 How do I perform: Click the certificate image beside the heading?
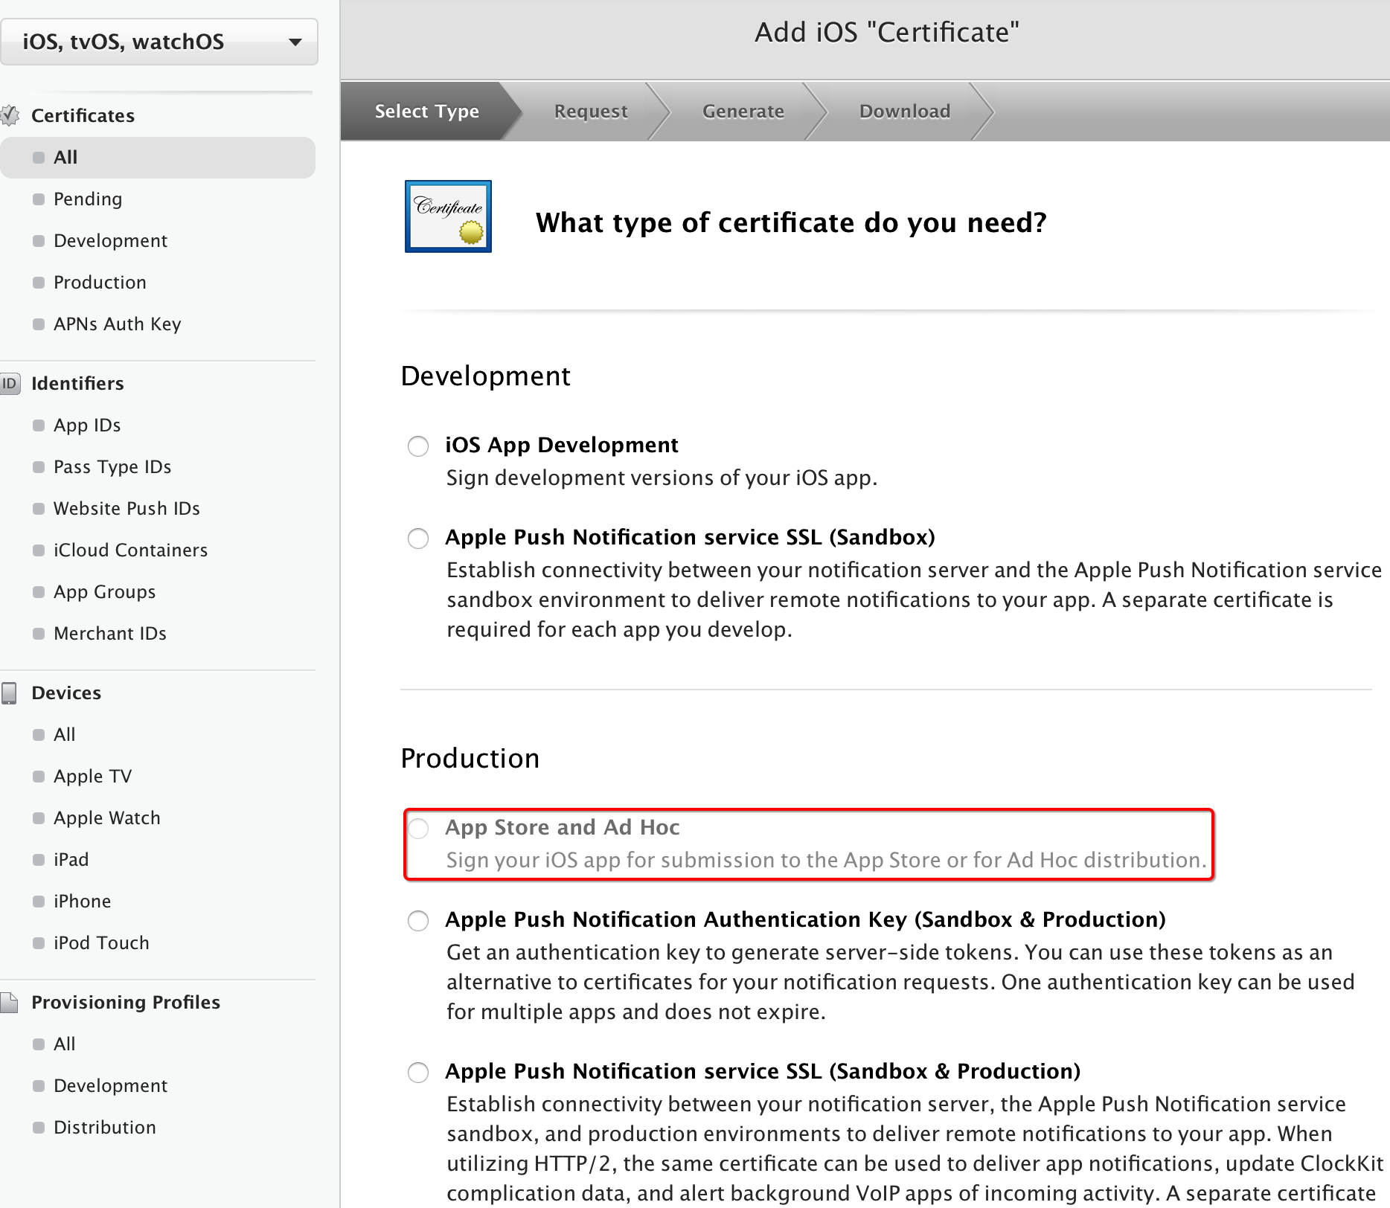pyautogui.click(x=448, y=216)
